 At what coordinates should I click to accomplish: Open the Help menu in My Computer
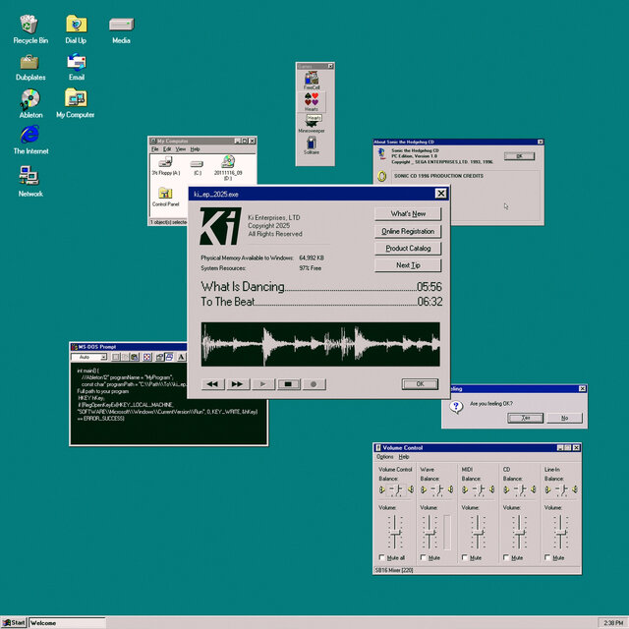[195, 148]
